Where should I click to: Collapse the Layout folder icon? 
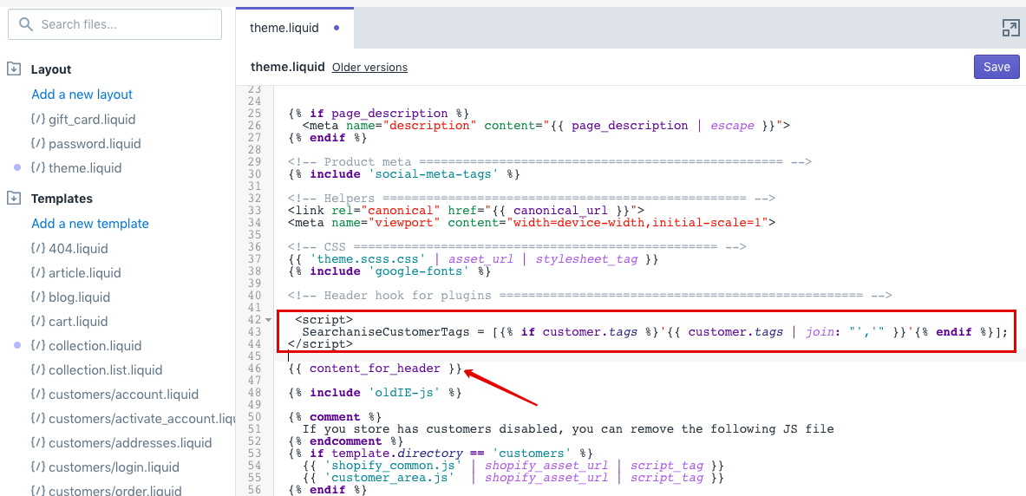click(13, 69)
